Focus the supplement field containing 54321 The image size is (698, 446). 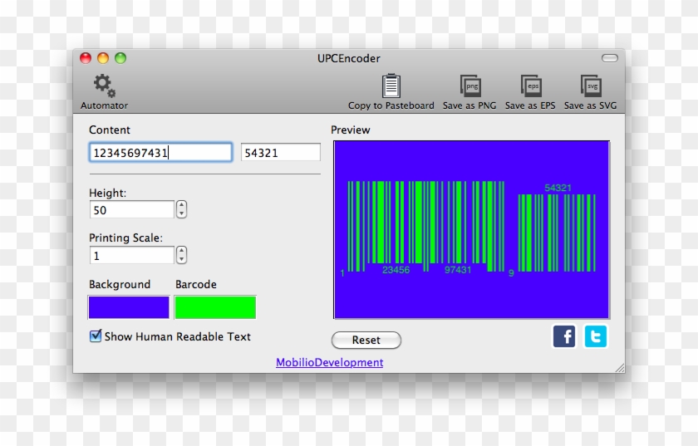(281, 153)
